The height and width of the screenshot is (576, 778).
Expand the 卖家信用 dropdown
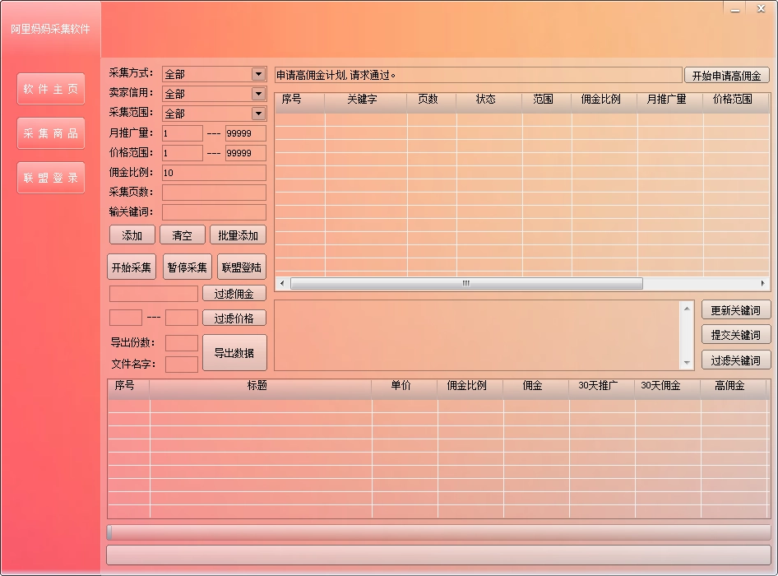pyautogui.click(x=260, y=93)
